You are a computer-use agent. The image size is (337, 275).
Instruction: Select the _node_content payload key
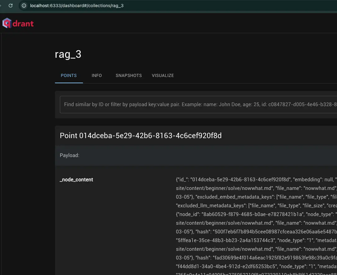tap(76, 179)
